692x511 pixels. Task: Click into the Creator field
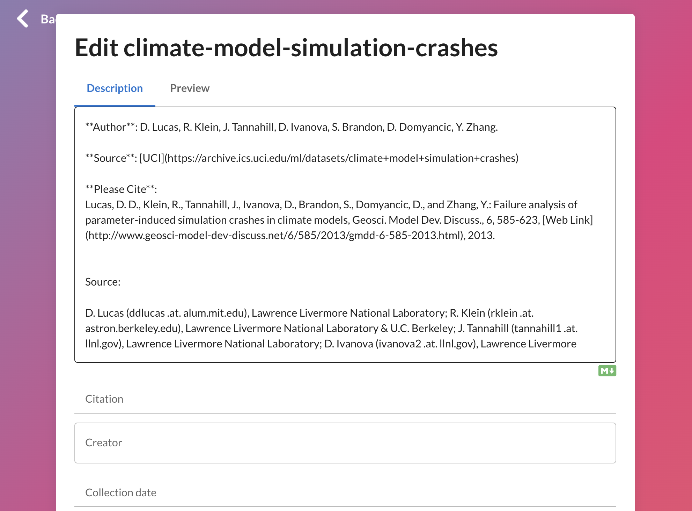click(345, 443)
